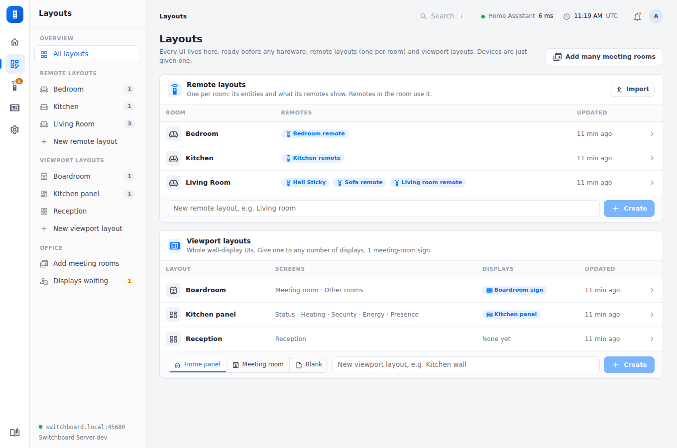Open the Kitchen panel display chip
677x448 pixels.
[511, 315]
